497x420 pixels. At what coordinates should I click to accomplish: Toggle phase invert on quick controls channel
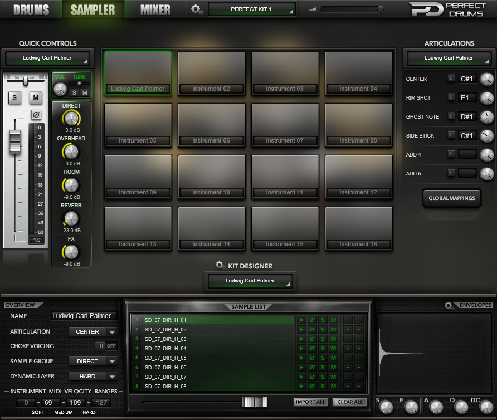coord(36,115)
